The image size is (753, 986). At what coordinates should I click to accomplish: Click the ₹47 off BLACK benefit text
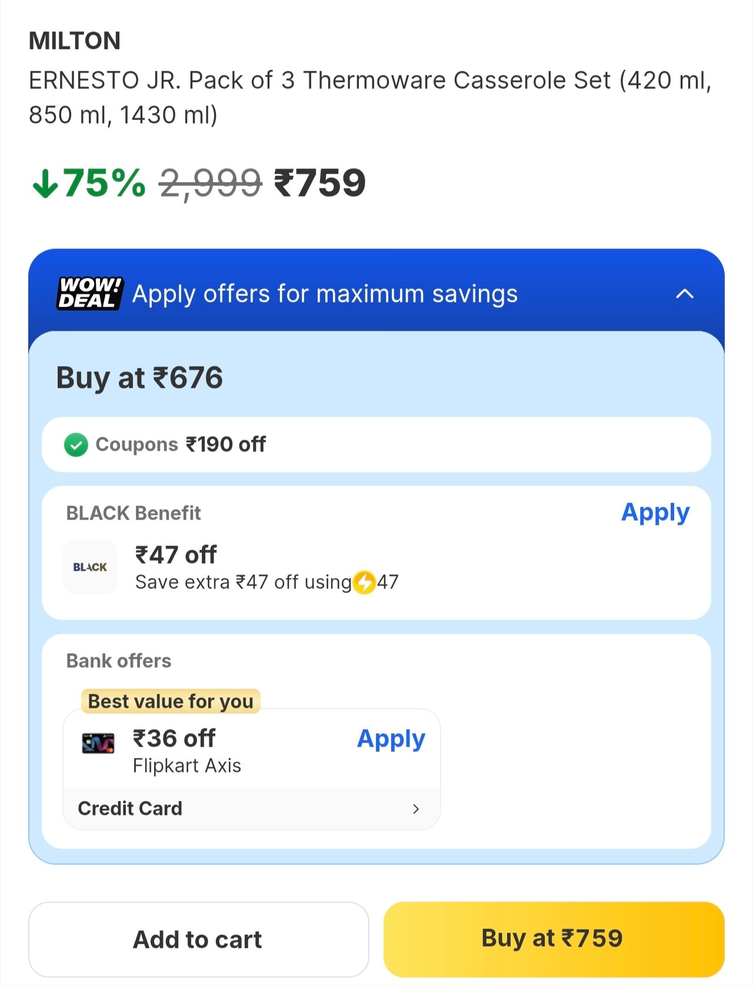[x=176, y=555]
